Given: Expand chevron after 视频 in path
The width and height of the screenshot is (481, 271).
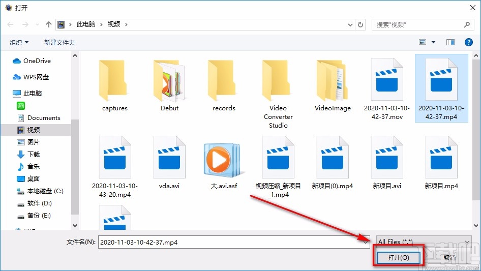Looking at the screenshot, I should (x=126, y=24).
